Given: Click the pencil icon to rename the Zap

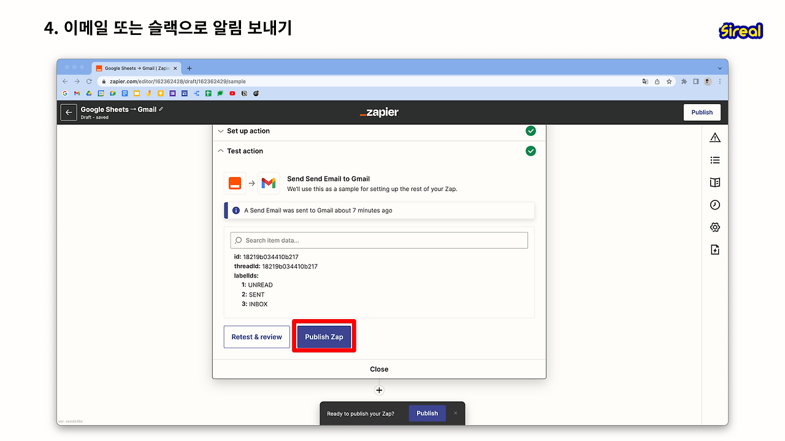Looking at the screenshot, I should coord(161,109).
